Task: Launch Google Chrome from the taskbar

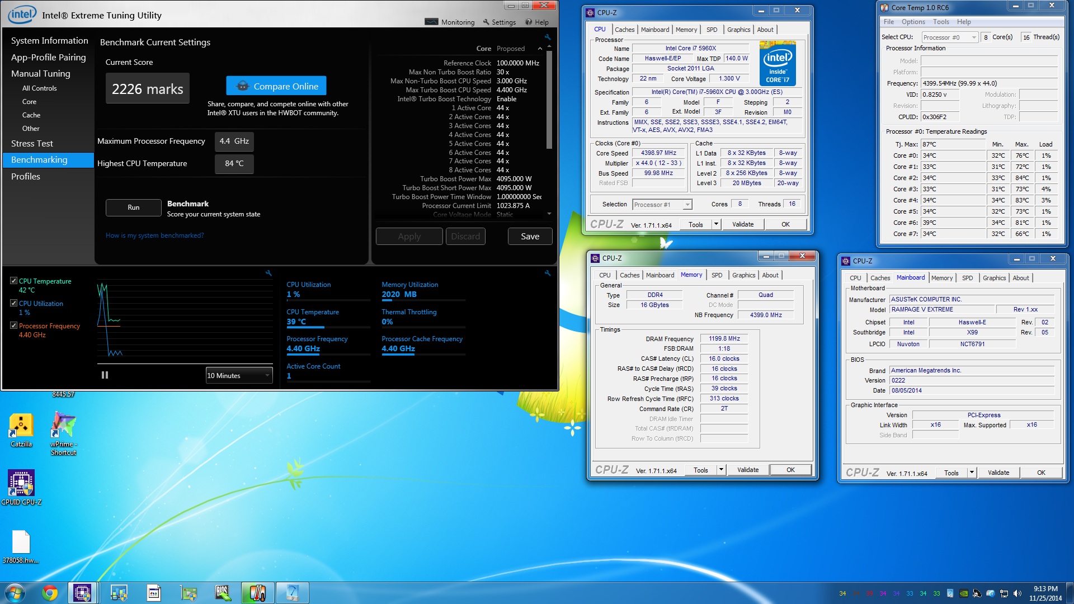Action: click(50, 593)
